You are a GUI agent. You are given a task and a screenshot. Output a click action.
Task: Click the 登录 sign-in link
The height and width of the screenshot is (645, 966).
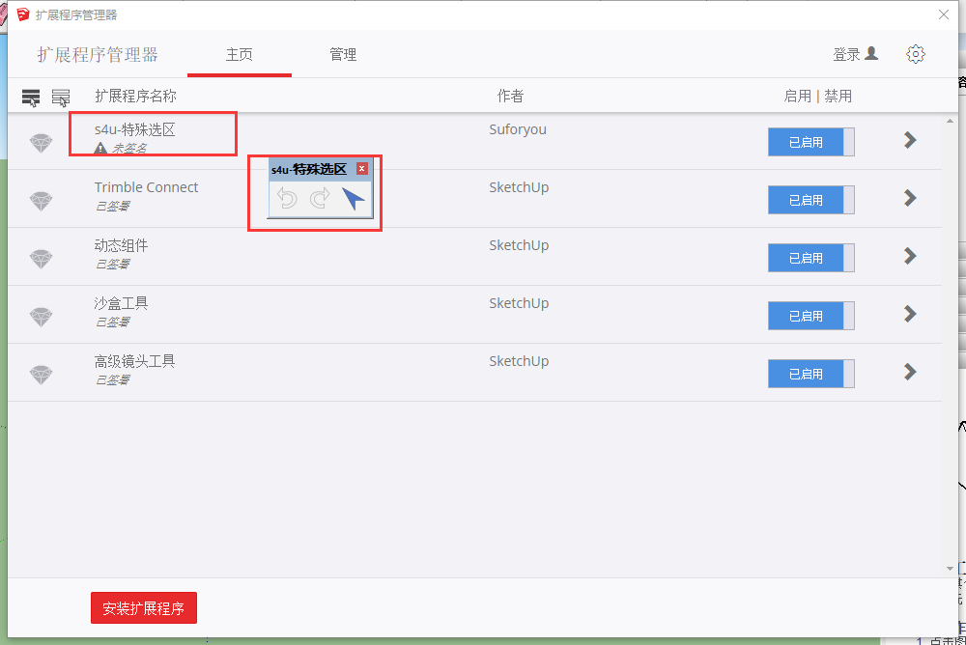click(x=855, y=54)
